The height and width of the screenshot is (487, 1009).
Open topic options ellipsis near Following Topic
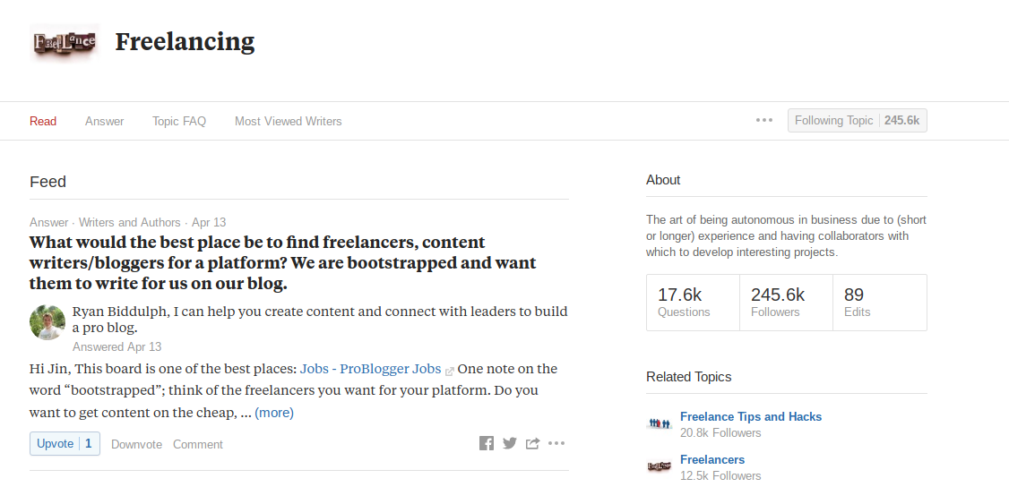pos(764,120)
